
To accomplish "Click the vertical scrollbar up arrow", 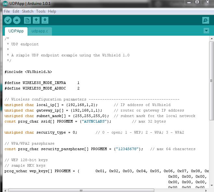I will pos(211,39).
